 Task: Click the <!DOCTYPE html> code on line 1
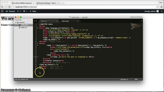(46, 24)
